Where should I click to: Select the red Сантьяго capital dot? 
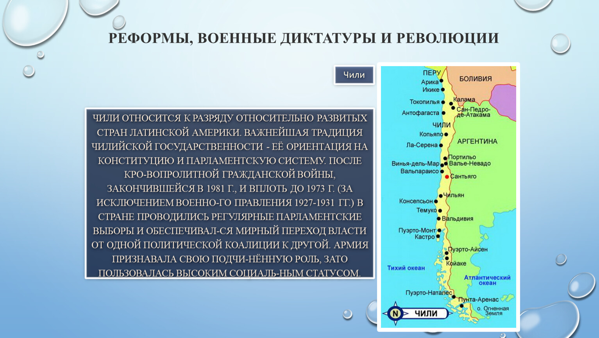(447, 177)
